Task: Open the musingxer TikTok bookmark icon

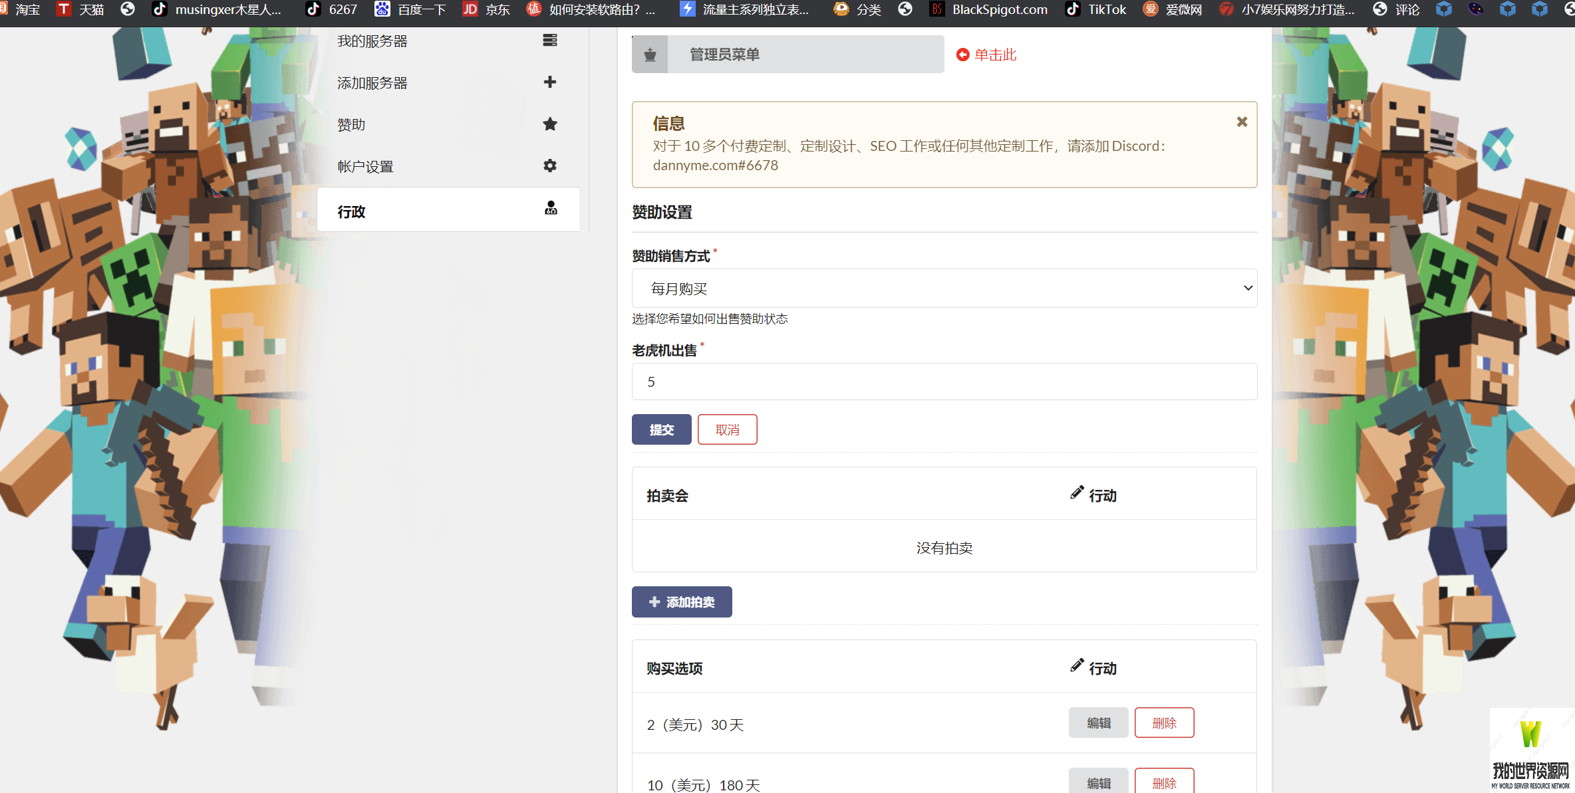Action: [159, 9]
